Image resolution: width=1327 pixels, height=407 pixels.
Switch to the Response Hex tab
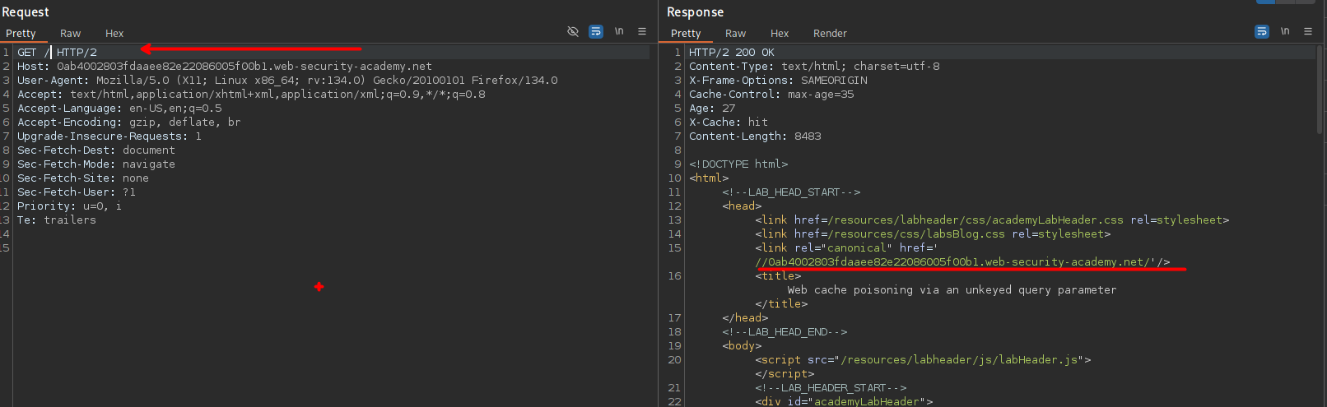780,34
